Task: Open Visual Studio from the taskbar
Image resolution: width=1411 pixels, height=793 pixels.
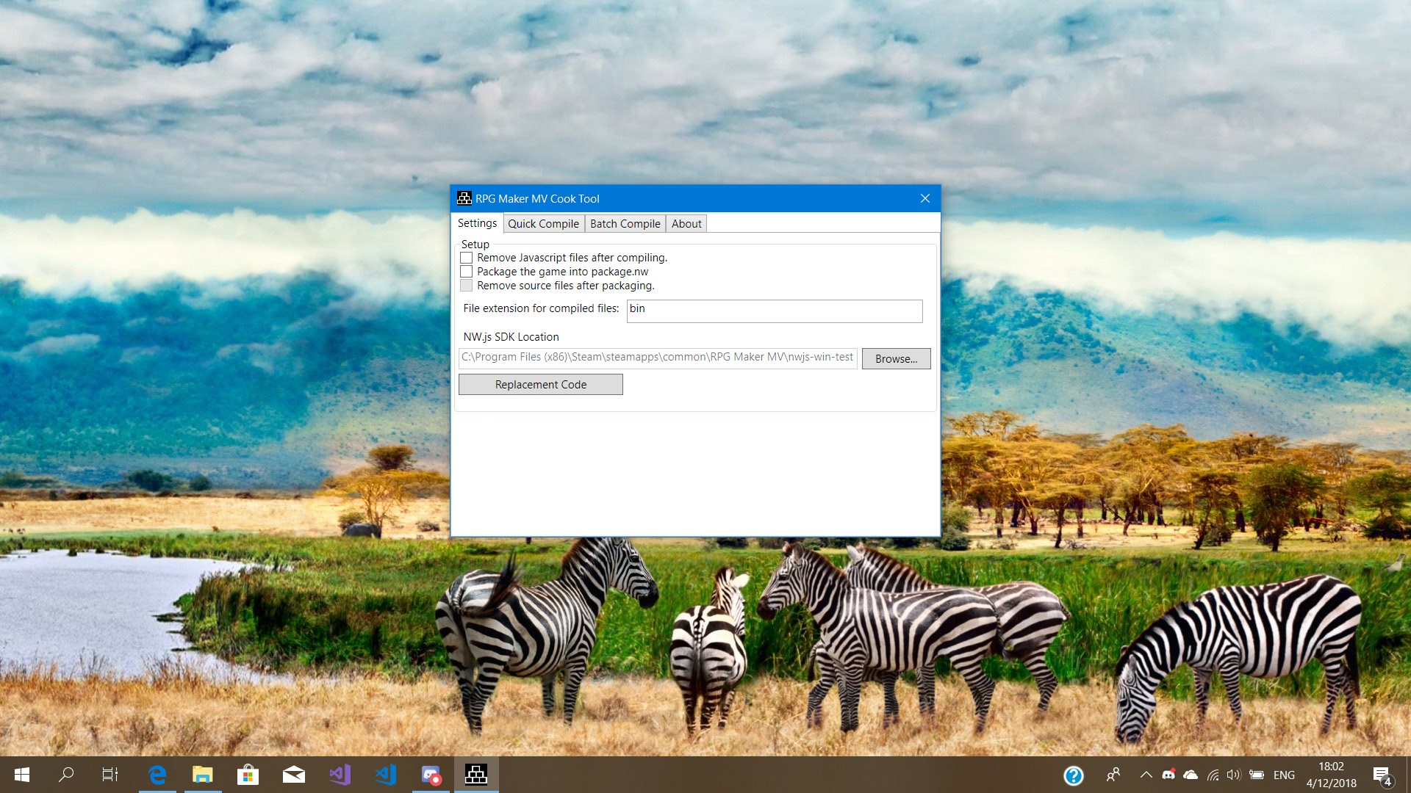Action: [340, 775]
